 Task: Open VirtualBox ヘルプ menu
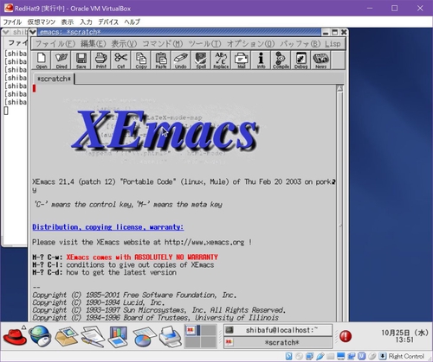[132, 22]
